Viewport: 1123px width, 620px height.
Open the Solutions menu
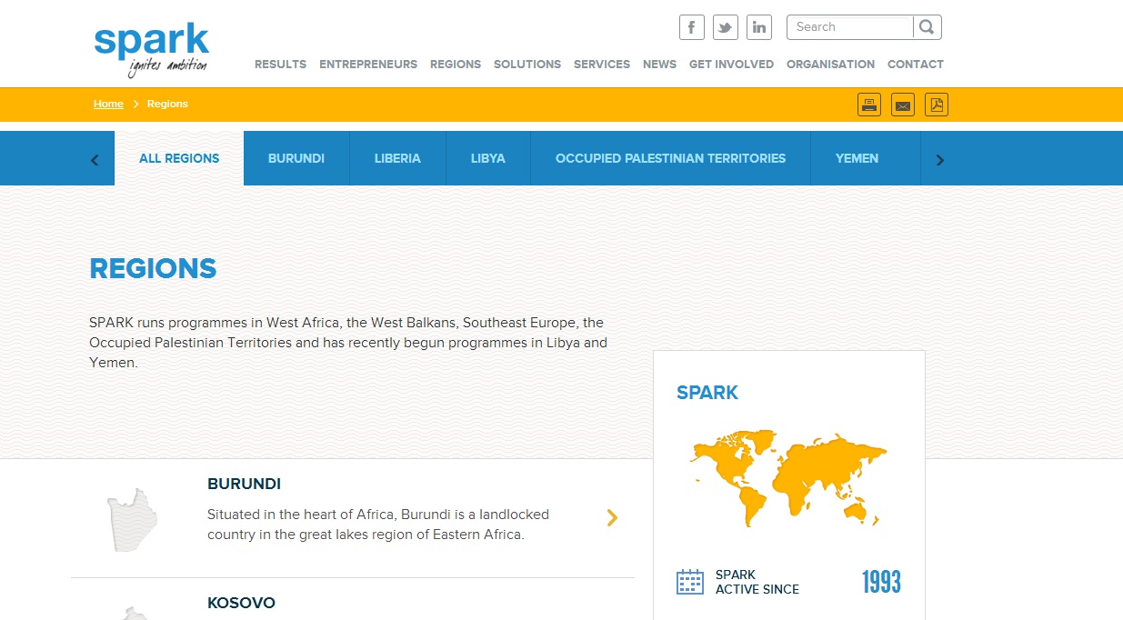pos(527,65)
